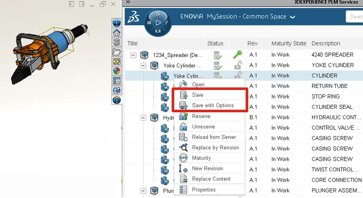363x198 pixels.
Task: Open the MySession - Common Space dropdown
Action: pos(292,17)
